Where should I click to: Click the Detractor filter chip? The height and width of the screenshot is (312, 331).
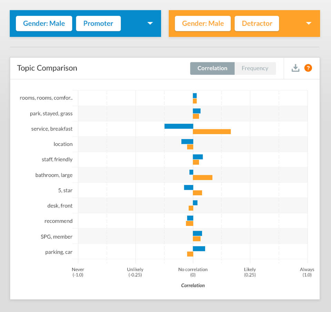(257, 23)
